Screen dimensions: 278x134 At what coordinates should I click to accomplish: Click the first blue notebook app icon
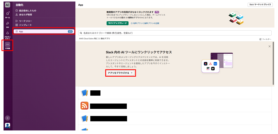click(x=84, y=93)
